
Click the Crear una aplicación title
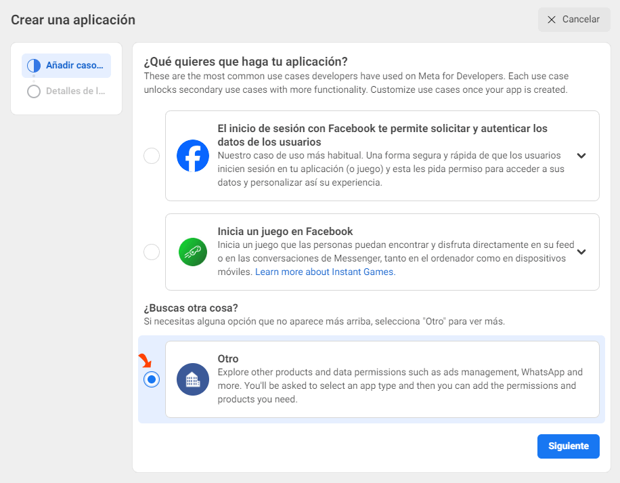tap(73, 20)
